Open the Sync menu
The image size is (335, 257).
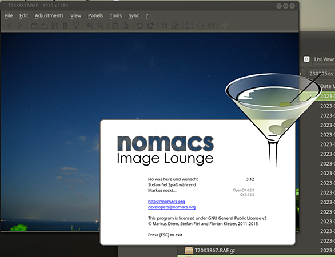click(134, 16)
